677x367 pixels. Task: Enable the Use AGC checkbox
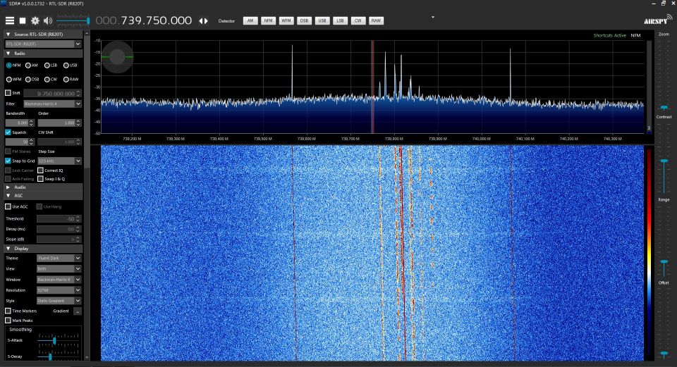click(x=8, y=206)
